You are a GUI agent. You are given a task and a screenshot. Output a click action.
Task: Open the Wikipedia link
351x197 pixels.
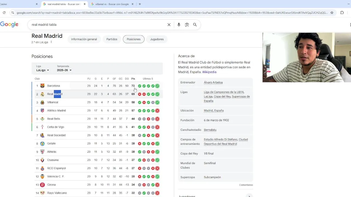[x=209, y=72]
